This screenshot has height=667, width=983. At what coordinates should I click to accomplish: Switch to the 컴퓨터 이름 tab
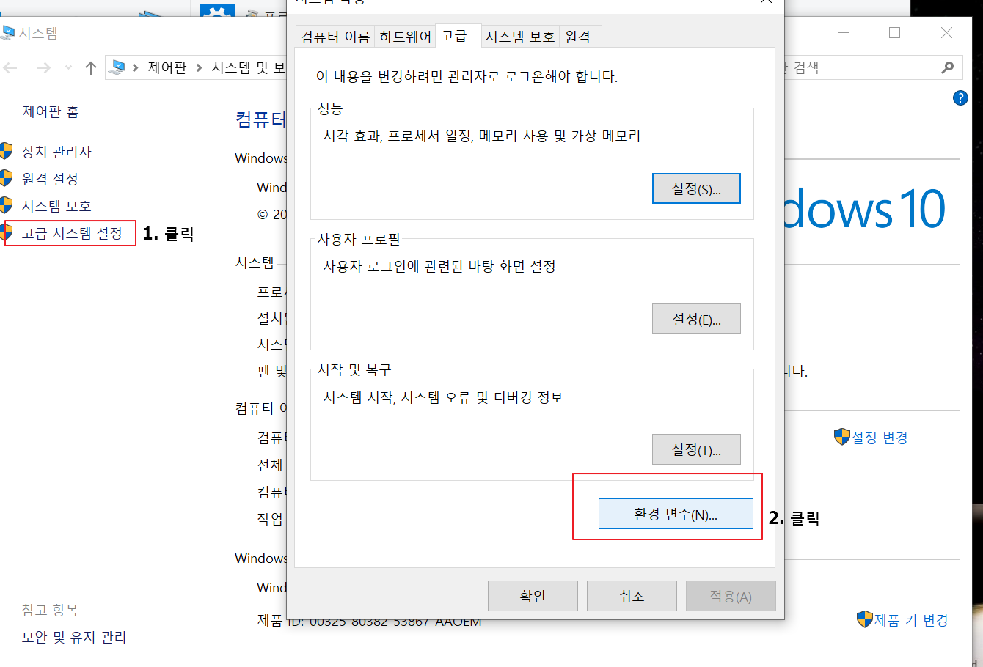[x=335, y=37]
